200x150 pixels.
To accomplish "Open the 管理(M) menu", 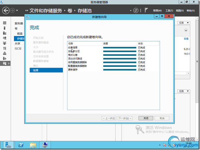I will pos(157,11).
